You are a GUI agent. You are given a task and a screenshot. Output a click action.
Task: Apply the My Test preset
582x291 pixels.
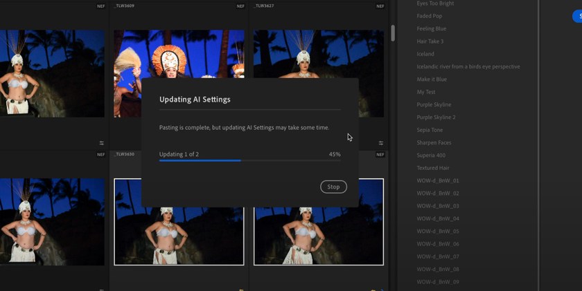[425, 92]
